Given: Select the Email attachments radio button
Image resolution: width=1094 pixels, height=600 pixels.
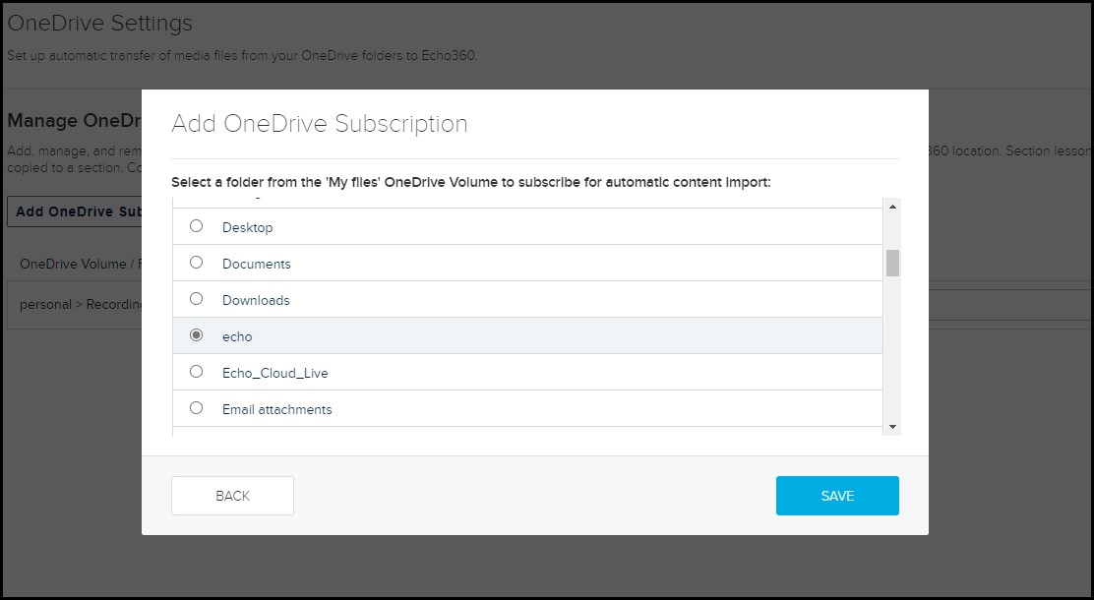Looking at the screenshot, I should click(196, 407).
